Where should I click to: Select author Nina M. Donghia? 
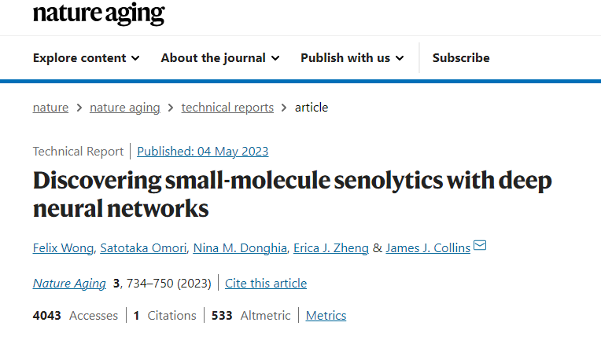pos(238,248)
